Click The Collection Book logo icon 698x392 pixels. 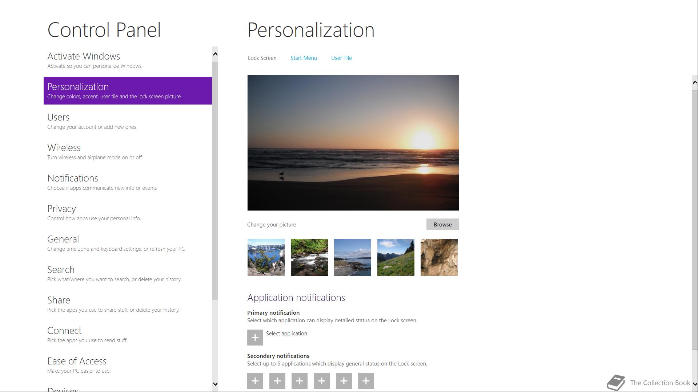pyautogui.click(x=616, y=383)
